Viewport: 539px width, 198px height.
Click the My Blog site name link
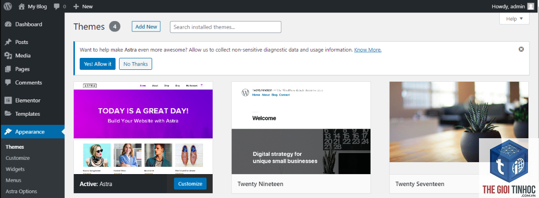coord(37,6)
